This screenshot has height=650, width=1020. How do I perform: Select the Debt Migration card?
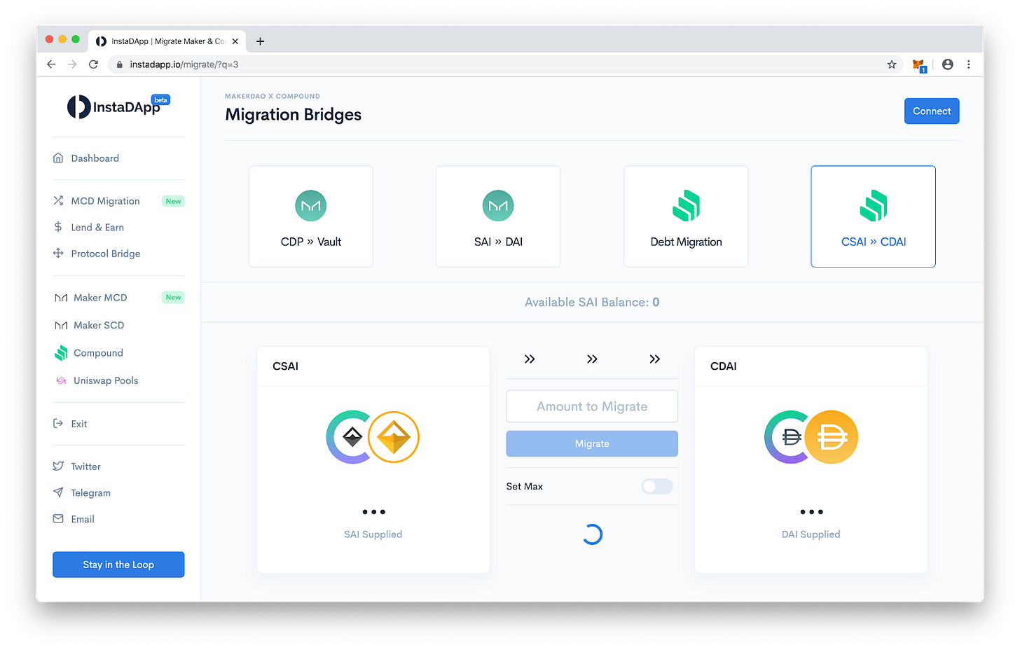pyautogui.click(x=686, y=216)
